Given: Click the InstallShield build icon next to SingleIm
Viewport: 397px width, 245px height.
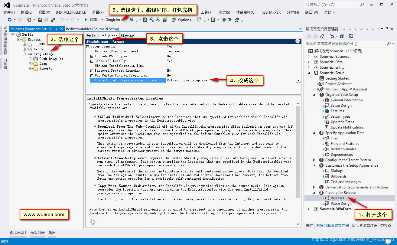Looking at the screenshot, I should point(132,20).
